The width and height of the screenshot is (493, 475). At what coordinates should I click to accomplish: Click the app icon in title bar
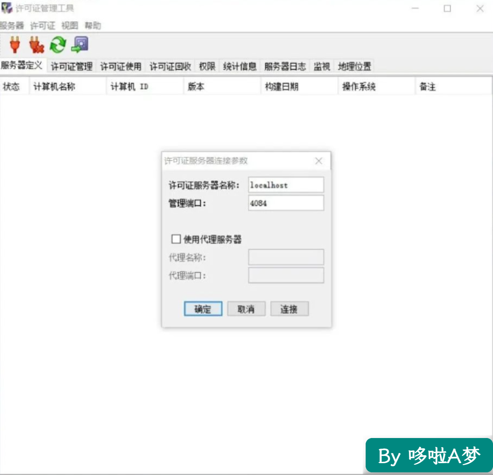click(x=6, y=8)
